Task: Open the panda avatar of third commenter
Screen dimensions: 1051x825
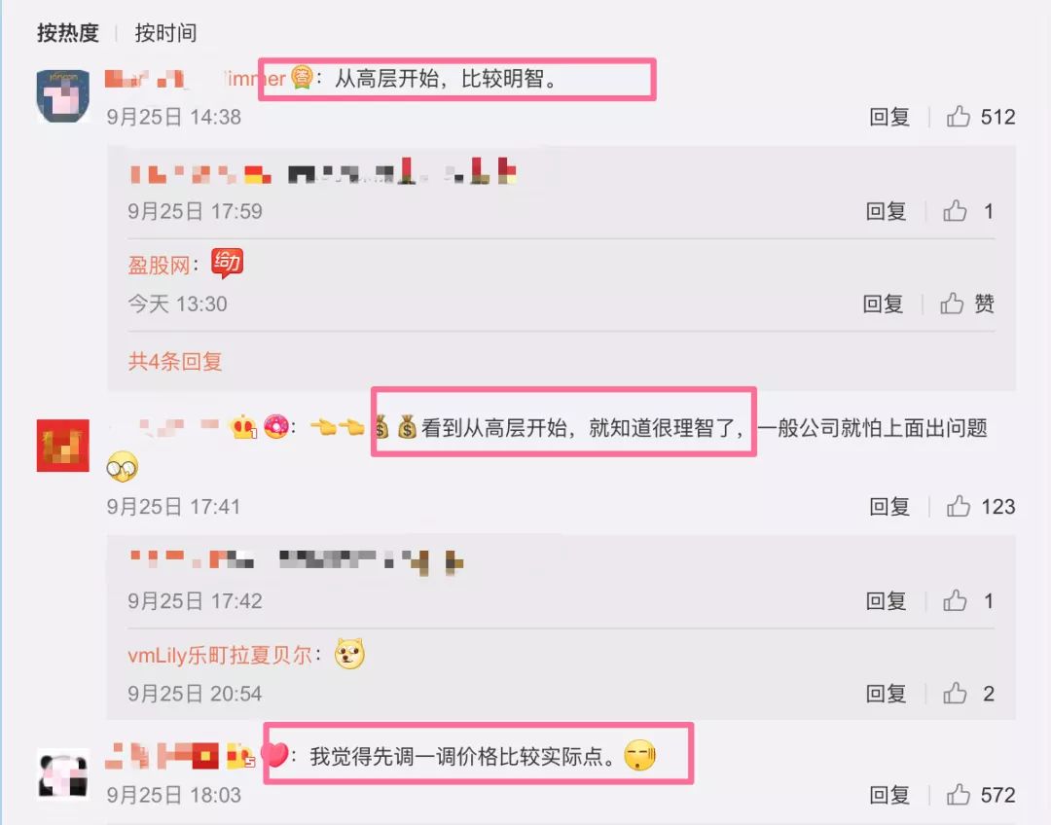Action: (62, 774)
